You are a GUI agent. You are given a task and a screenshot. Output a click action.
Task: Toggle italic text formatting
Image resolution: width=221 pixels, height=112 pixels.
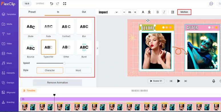164,12
